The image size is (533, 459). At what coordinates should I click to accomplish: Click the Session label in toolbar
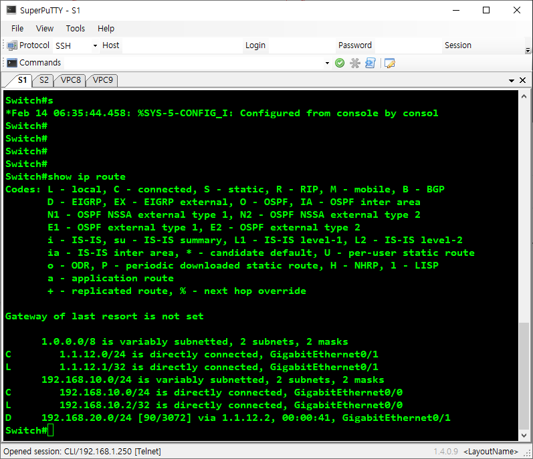click(458, 45)
